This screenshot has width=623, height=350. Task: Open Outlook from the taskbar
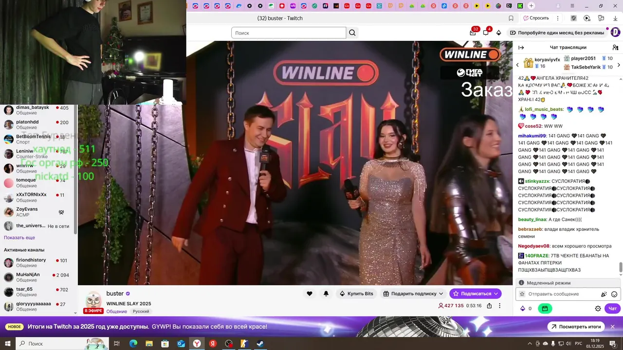tap(181, 344)
